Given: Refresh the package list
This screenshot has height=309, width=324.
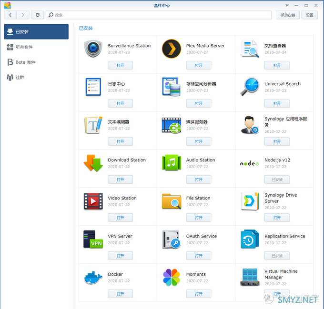Looking at the screenshot, I should tap(37, 15).
